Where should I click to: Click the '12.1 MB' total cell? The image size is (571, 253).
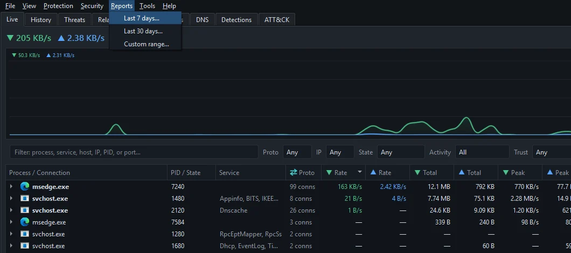[x=439, y=187]
